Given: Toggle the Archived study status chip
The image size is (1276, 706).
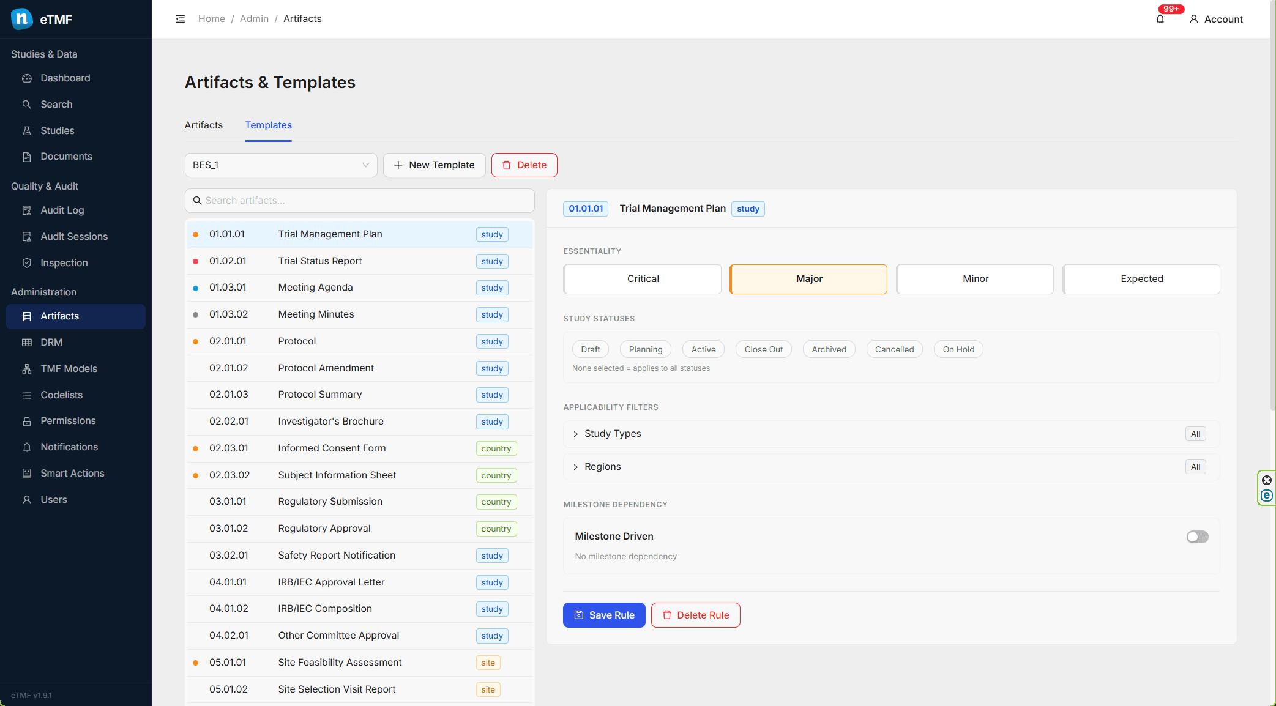Looking at the screenshot, I should tap(829, 349).
